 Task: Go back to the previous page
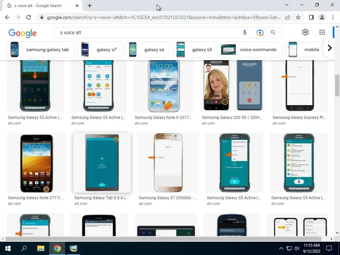coord(7,17)
